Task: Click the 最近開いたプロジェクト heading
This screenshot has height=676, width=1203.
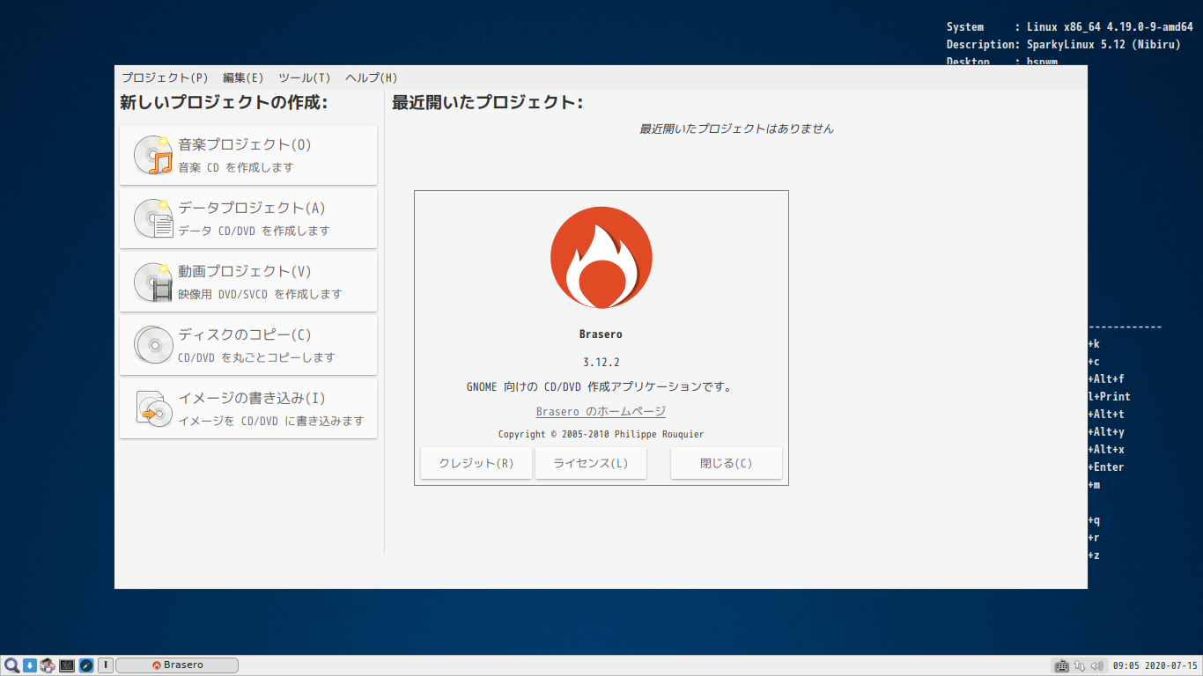Action: (487, 103)
